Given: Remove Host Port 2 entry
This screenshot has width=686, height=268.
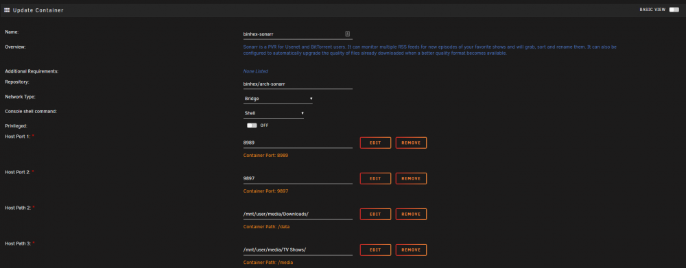Looking at the screenshot, I should point(411,178).
